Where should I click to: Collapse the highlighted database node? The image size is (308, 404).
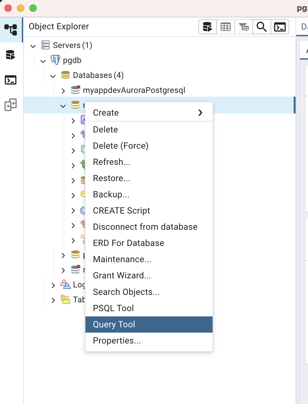(x=63, y=106)
